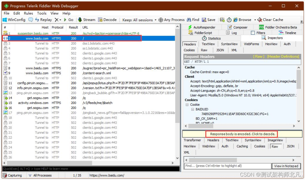Click the QuickExec command box
The height and width of the screenshot is (180, 305).
pos(91,169)
